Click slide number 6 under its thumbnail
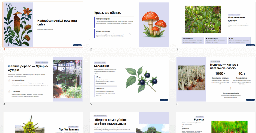Screen dimensions: 256x133 point(177,104)
